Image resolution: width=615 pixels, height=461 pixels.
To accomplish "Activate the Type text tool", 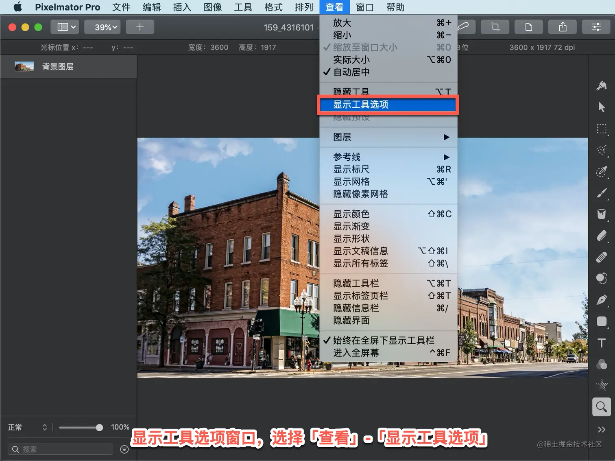I will click(x=602, y=343).
